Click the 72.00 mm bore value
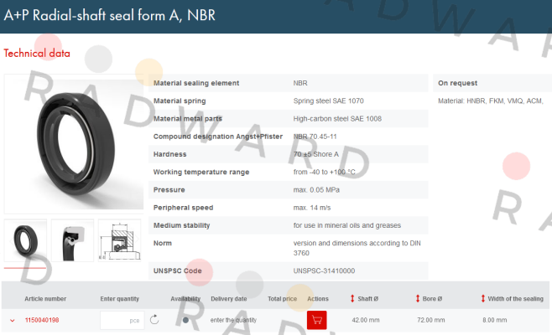552x335 pixels. click(x=431, y=320)
